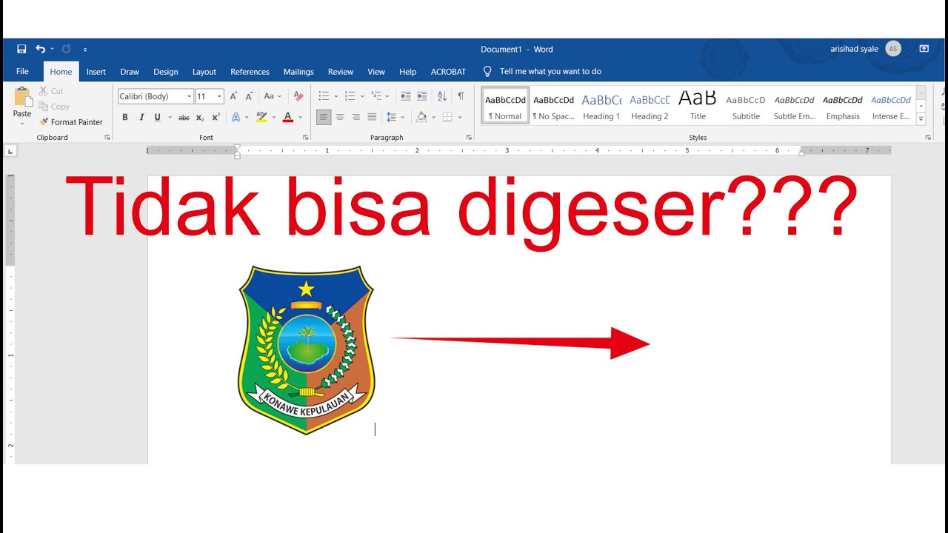Clear all formatting with the eraser icon
Image resolution: width=948 pixels, height=533 pixels.
pyautogui.click(x=298, y=96)
